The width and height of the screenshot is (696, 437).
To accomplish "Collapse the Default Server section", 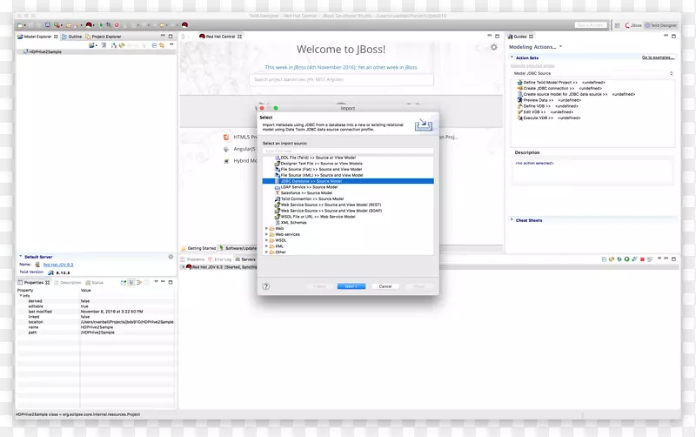I will click(20, 257).
